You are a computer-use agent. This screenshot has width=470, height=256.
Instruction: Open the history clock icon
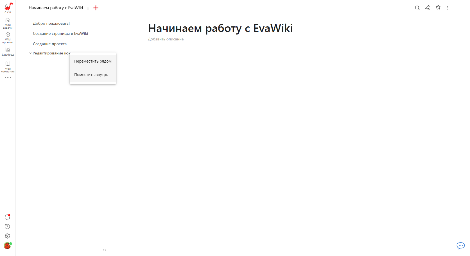point(7,227)
